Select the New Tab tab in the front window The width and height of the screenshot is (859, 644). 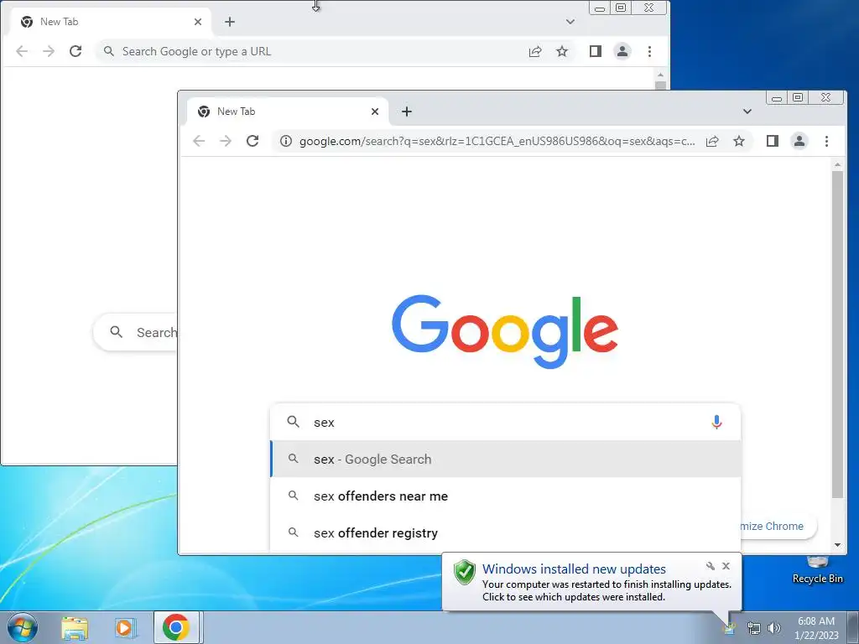[288, 112]
